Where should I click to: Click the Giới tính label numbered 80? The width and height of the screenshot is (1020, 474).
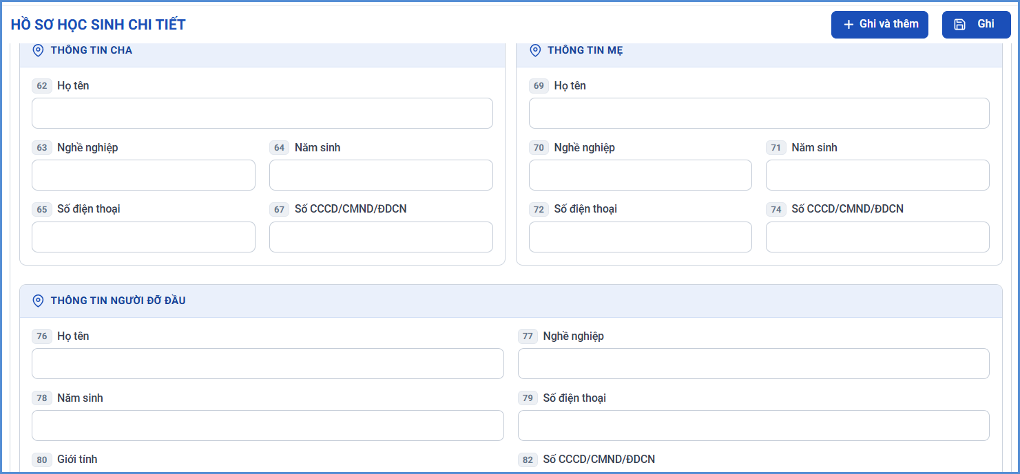click(77, 459)
